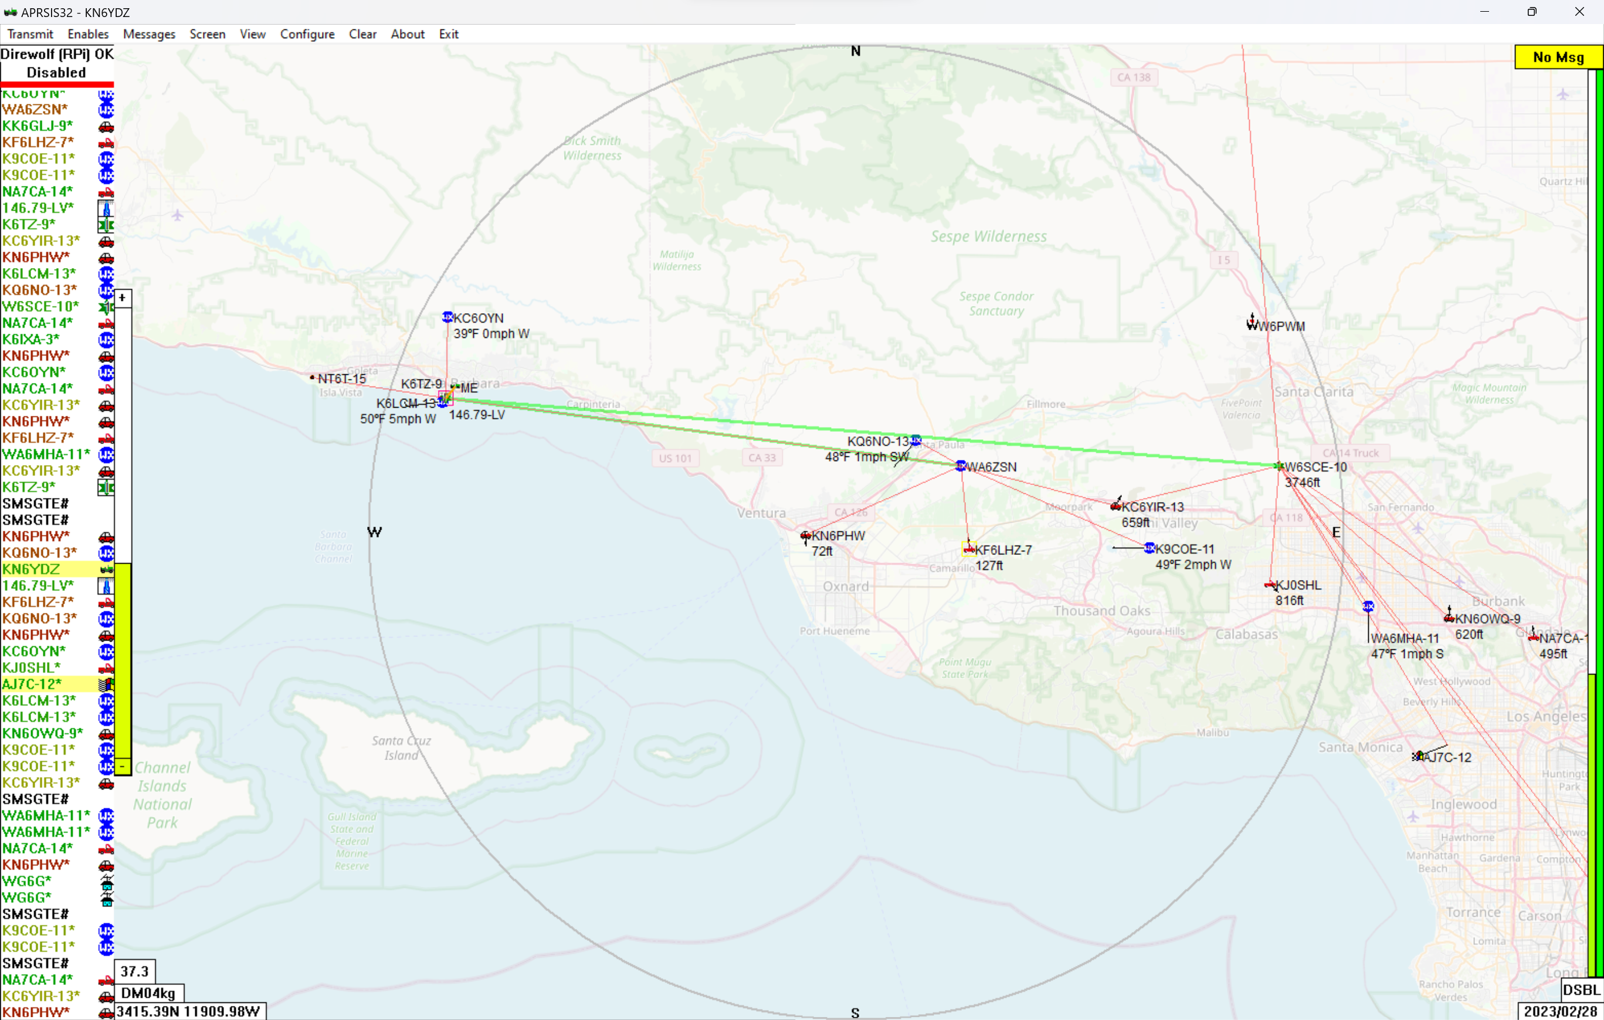Viewport: 1604px width, 1020px height.
Task: Select the NT6T-15 station dot on map
Action: [313, 378]
